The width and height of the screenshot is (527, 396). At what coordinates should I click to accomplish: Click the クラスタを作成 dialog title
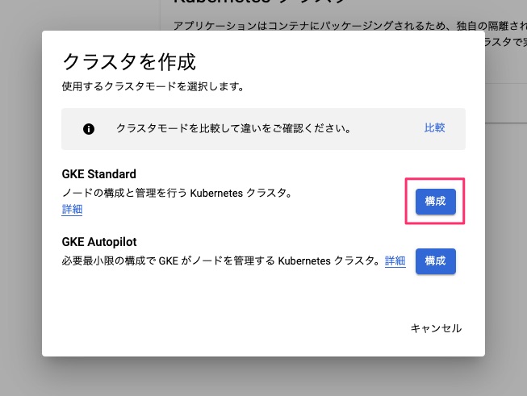129,62
